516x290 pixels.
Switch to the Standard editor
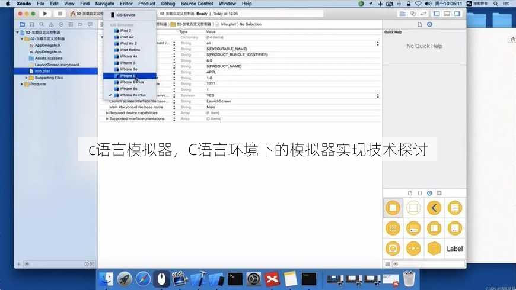(402, 14)
